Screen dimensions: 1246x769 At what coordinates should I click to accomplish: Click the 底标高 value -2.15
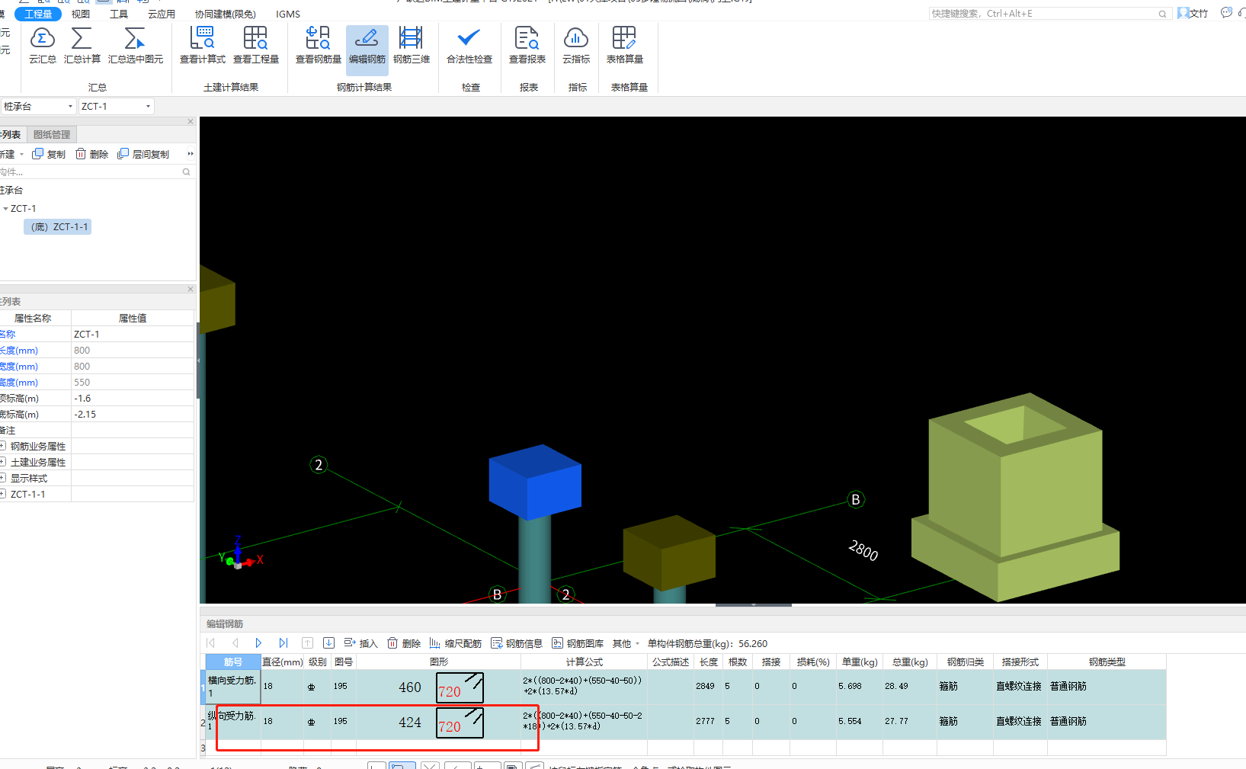[133, 414]
